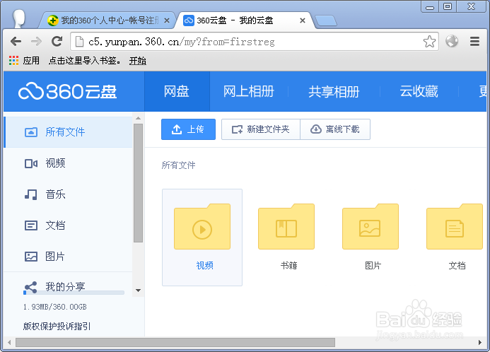Click the 视频 camera icon in sidebar
Image resolution: width=490 pixels, height=352 pixels.
(x=31, y=163)
